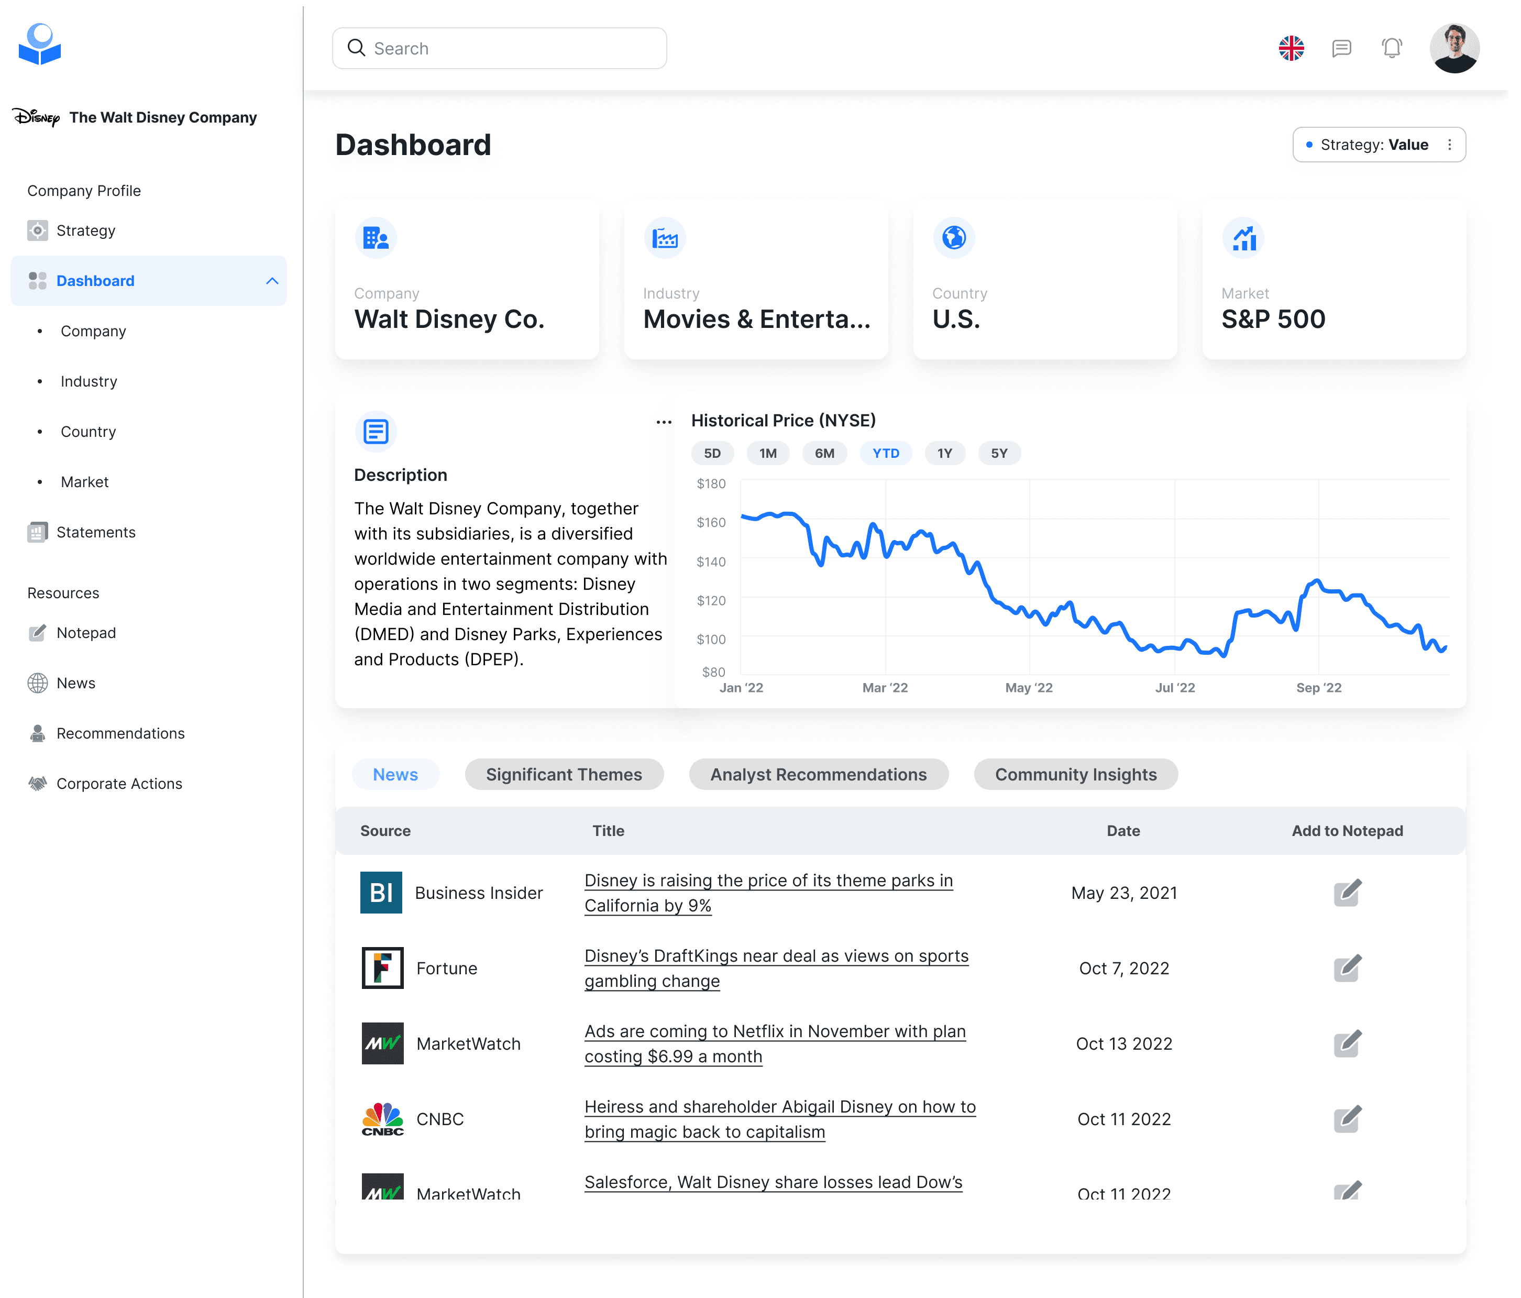Open the Company sub-item in the sidebar
This screenshot has width=1521, height=1298.
(x=93, y=331)
